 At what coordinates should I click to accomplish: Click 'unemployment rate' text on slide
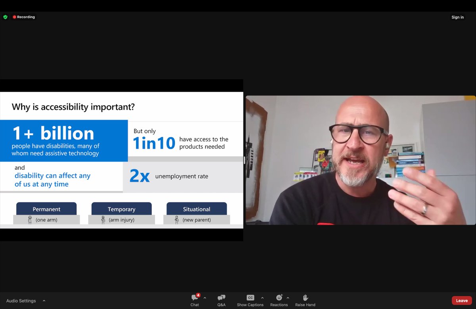(x=182, y=176)
